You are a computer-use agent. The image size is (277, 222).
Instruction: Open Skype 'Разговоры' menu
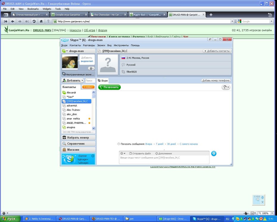(89, 45)
